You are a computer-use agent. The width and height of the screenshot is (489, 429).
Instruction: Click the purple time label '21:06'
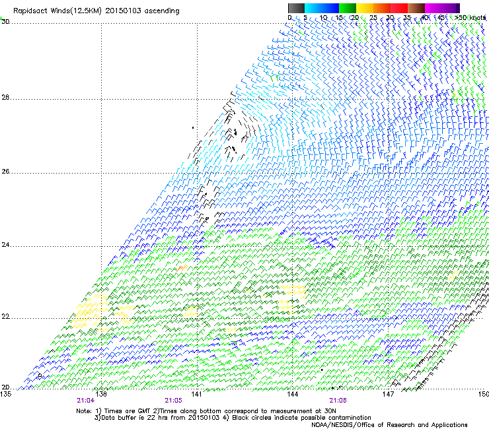tap(338, 401)
